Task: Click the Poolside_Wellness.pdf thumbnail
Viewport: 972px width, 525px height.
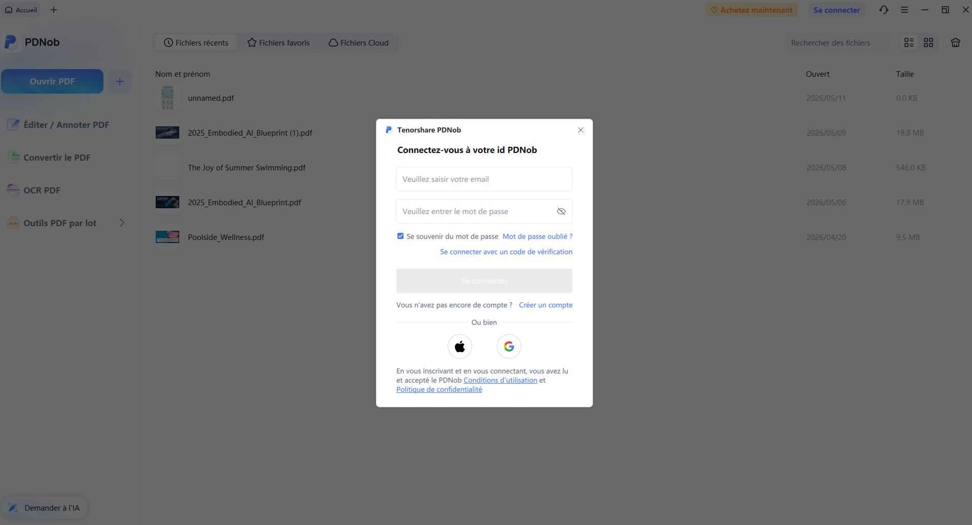Action: 167,237
